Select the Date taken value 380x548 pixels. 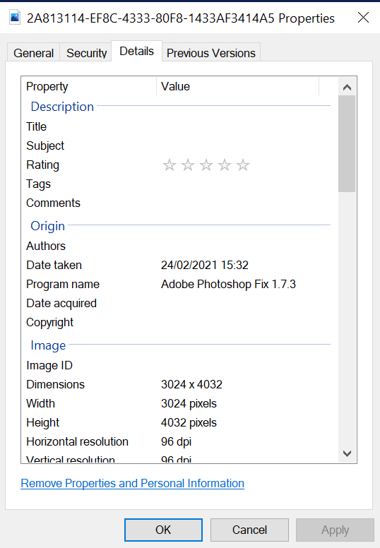click(x=205, y=265)
